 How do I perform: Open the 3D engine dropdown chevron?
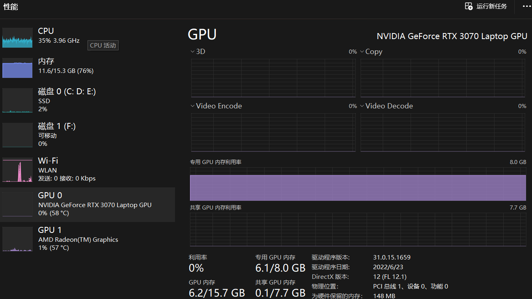tap(192, 52)
